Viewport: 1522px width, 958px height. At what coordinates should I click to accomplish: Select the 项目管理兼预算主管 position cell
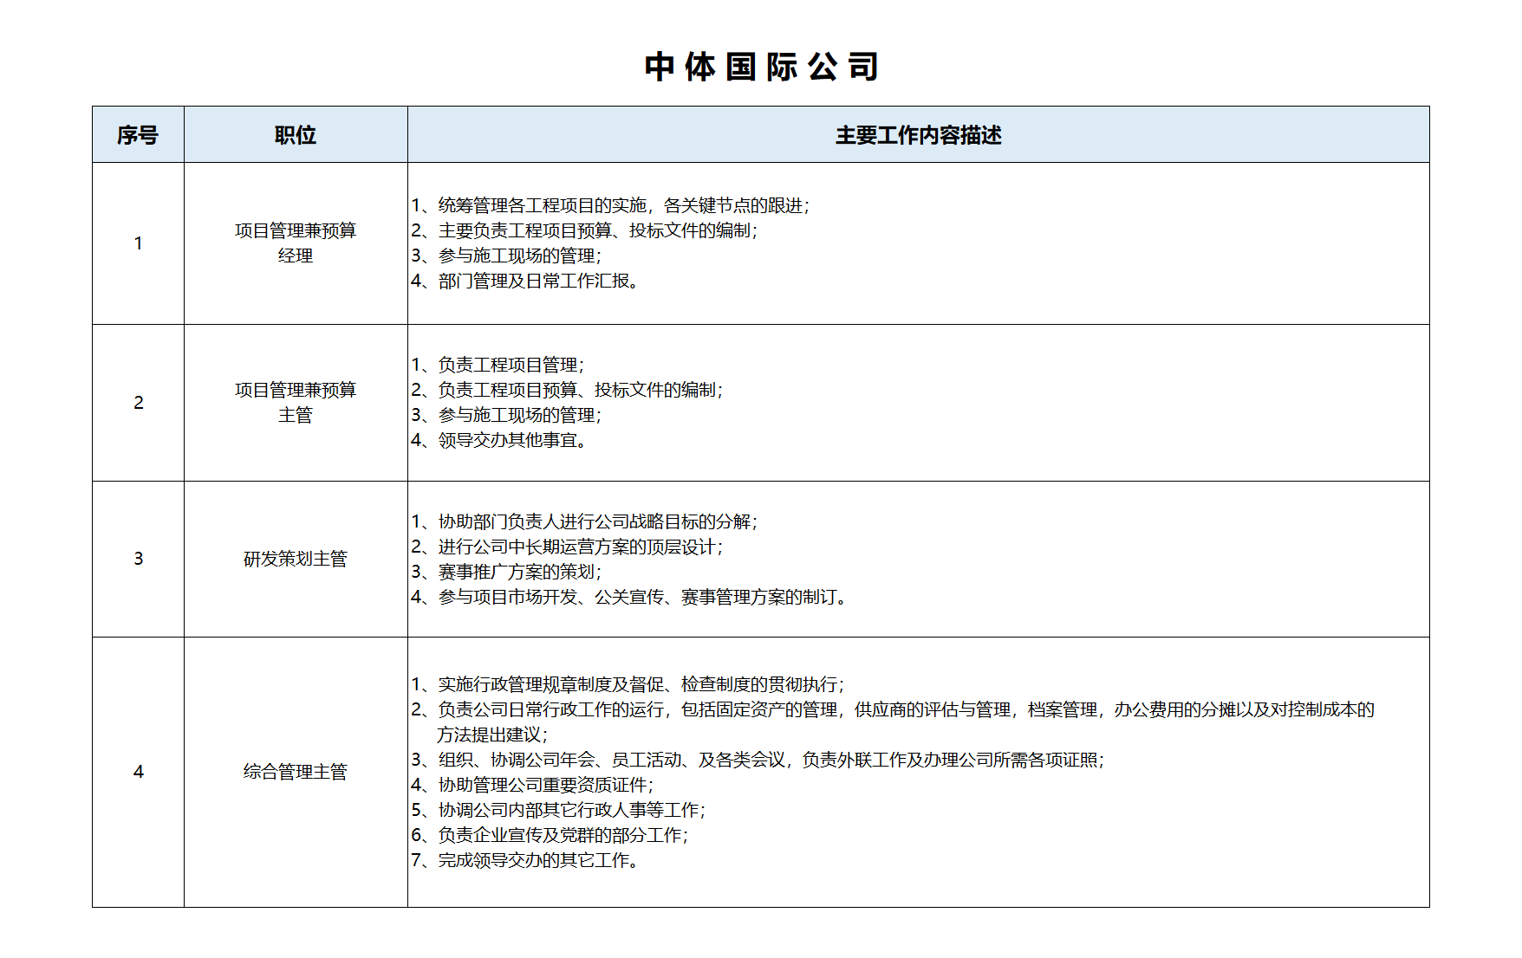click(296, 403)
